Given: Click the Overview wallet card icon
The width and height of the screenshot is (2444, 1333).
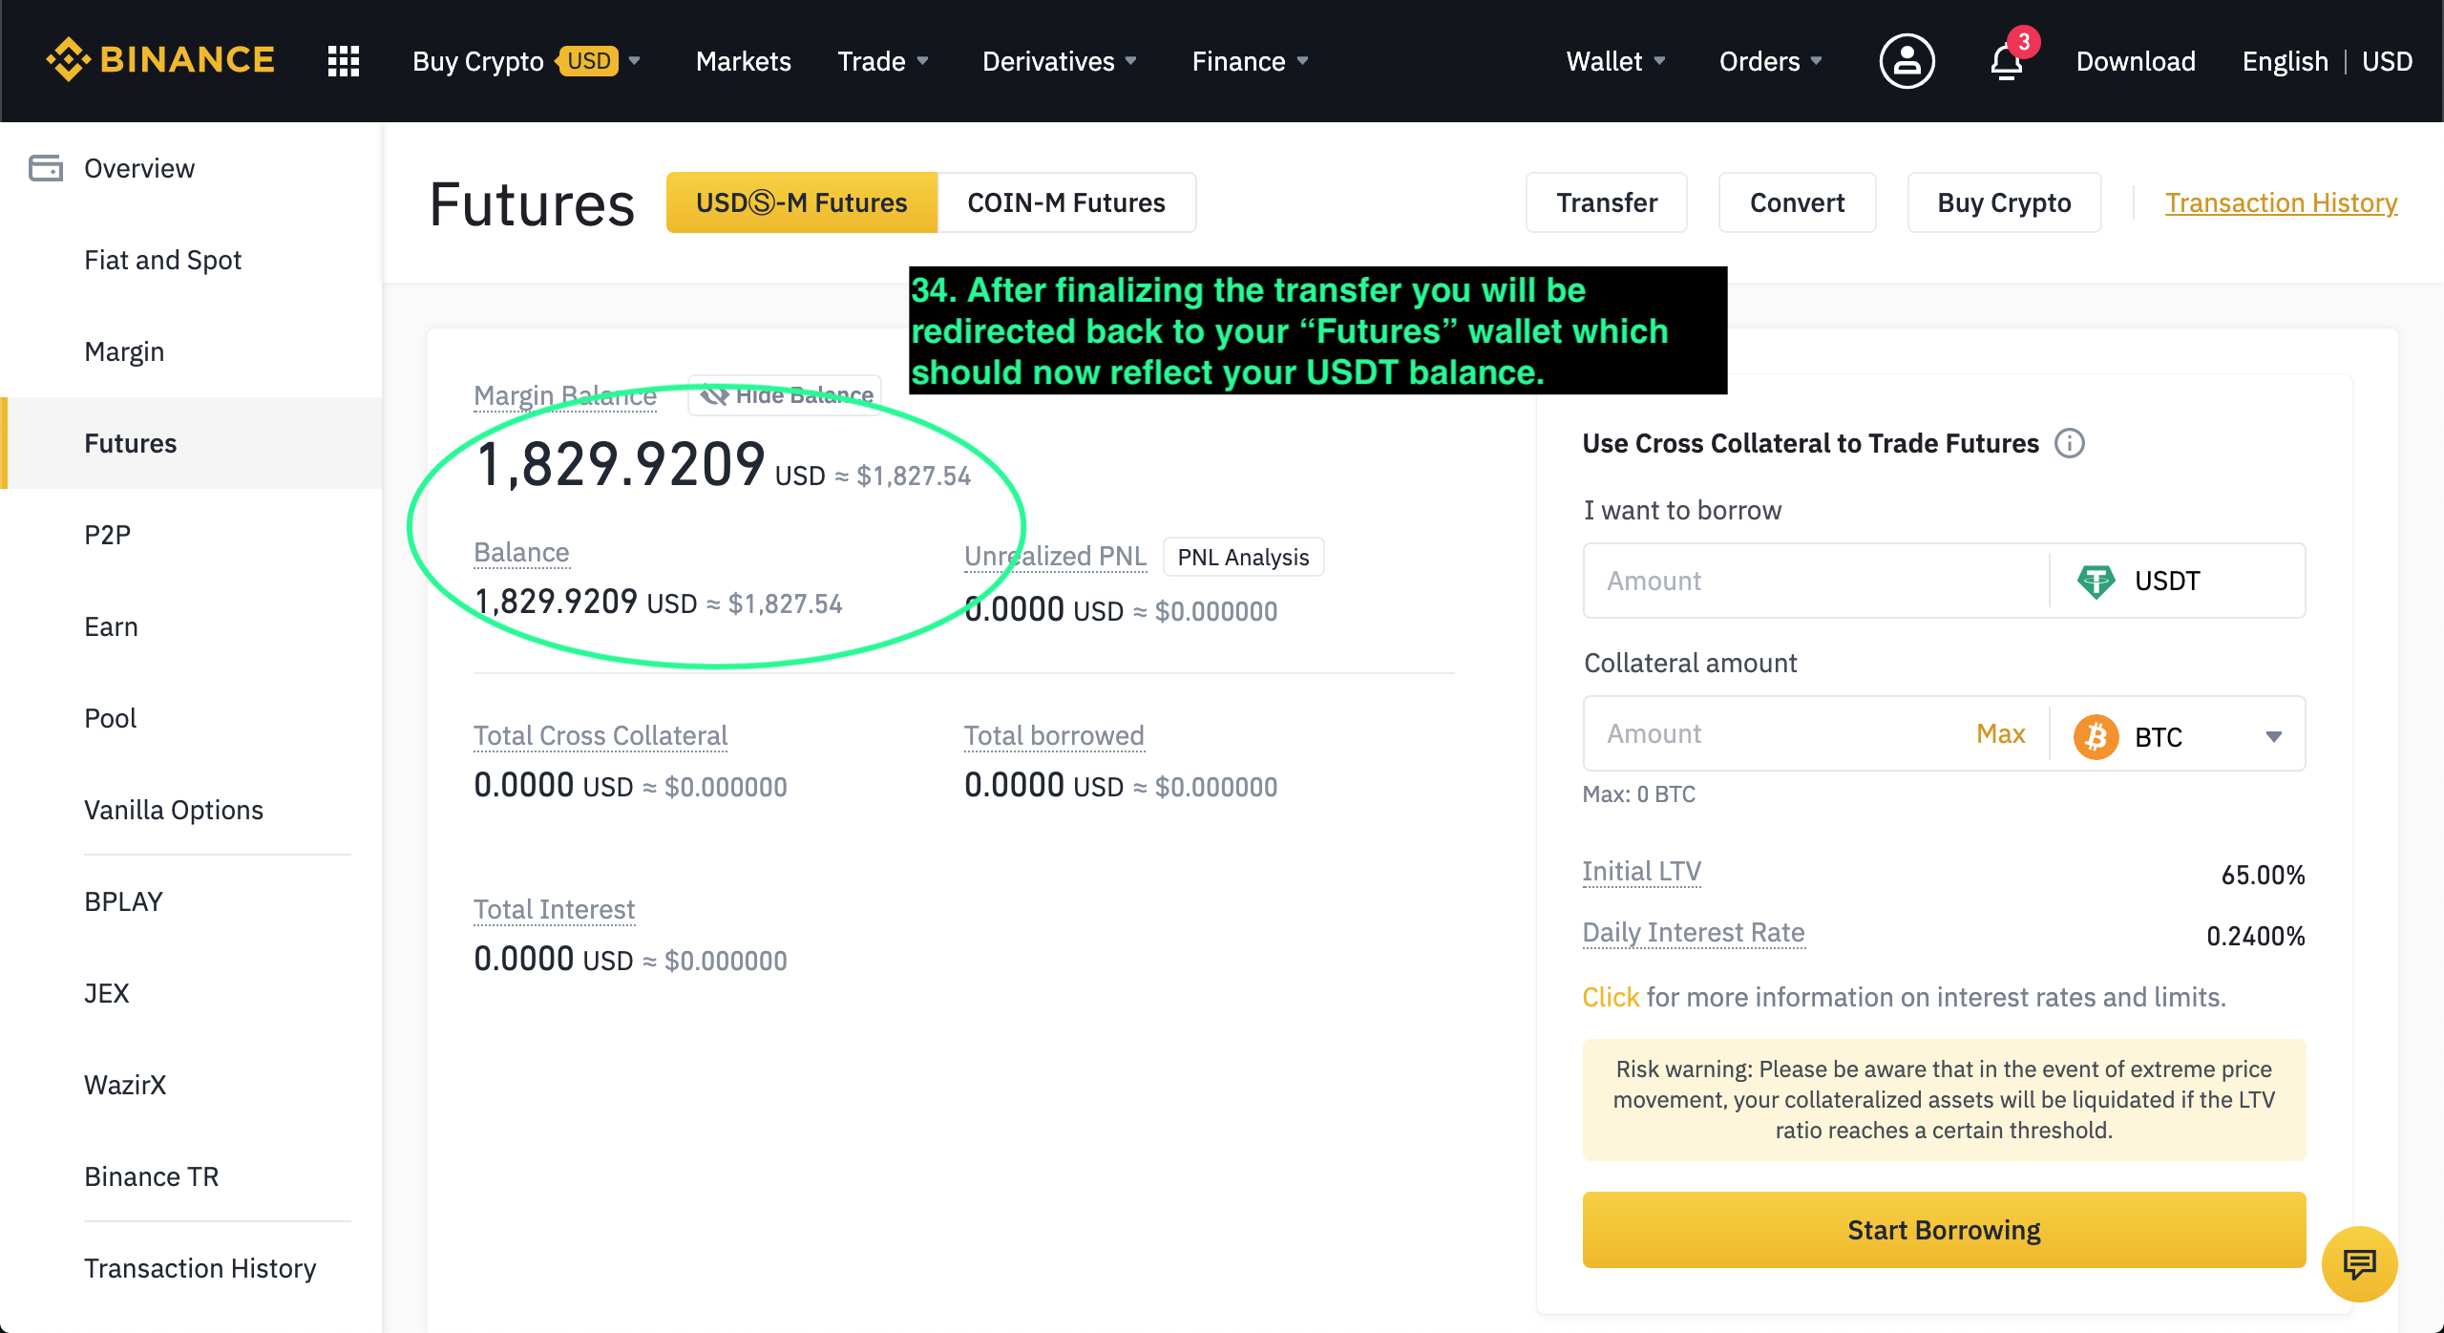Looking at the screenshot, I should 46,168.
